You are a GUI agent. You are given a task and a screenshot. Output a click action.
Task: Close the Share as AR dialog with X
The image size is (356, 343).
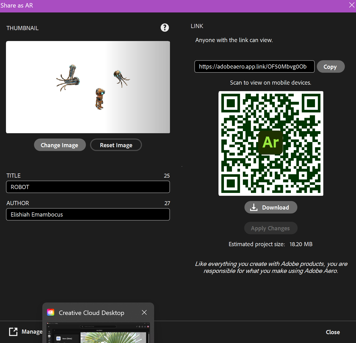pyautogui.click(x=352, y=5)
